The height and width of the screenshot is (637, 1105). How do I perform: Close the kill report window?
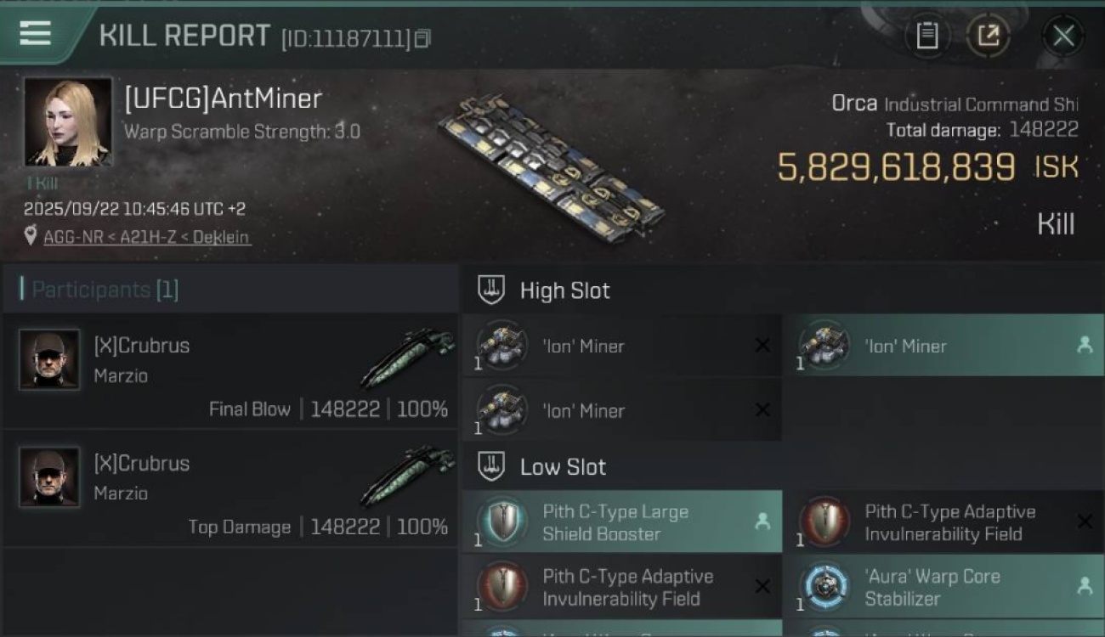click(x=1062, y=36)
